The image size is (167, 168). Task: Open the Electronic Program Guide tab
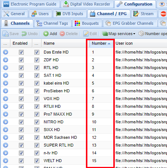(x=30, y=4)
